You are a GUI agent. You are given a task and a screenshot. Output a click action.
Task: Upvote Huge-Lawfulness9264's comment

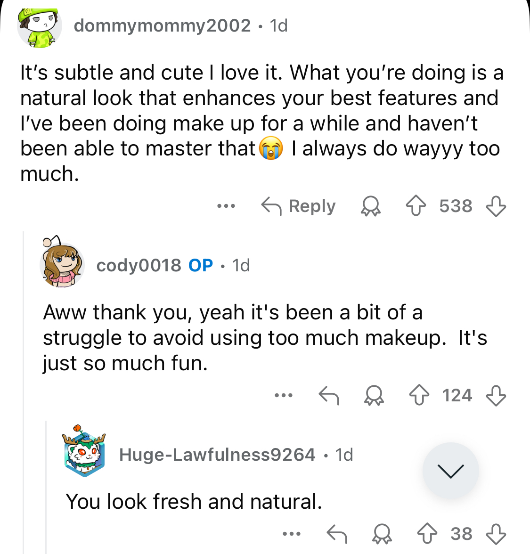(x=427, y=534)
